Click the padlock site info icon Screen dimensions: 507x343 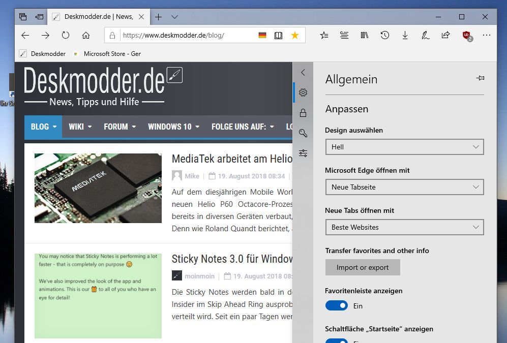112,35
